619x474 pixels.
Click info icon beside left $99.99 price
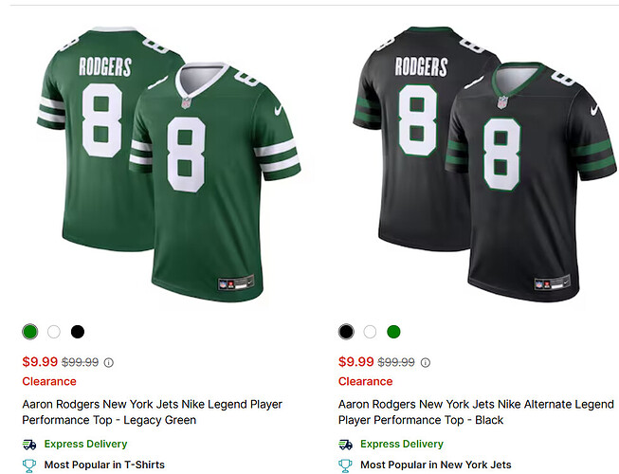pos(108,362)
